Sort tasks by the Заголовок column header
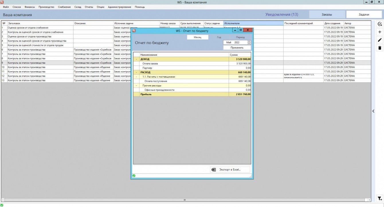Screen dimensions: 384x207 pyautogui.click(x=40, y=23)
